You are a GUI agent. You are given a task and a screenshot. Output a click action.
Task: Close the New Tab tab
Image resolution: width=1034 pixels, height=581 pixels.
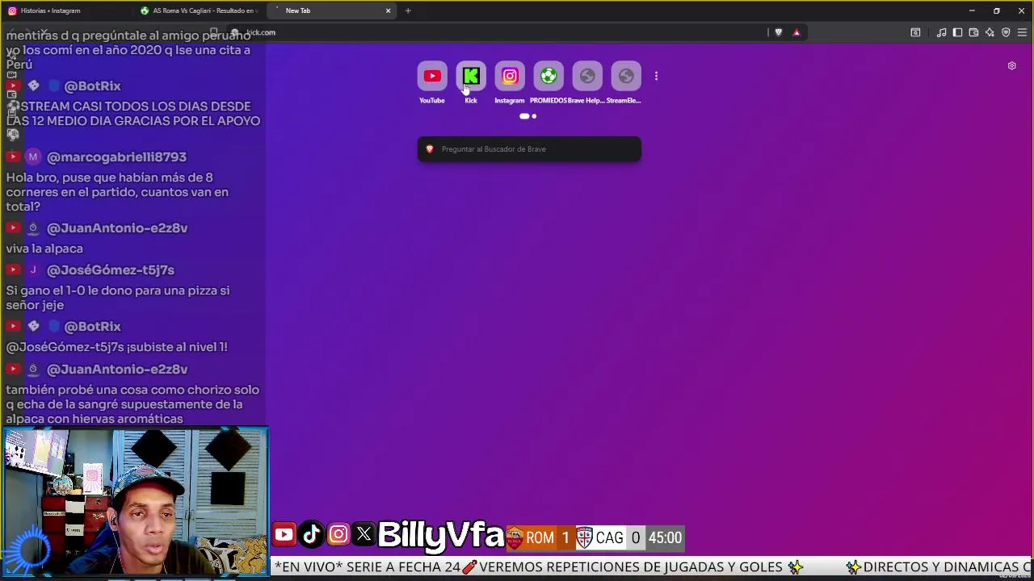(x=388, y=10)
